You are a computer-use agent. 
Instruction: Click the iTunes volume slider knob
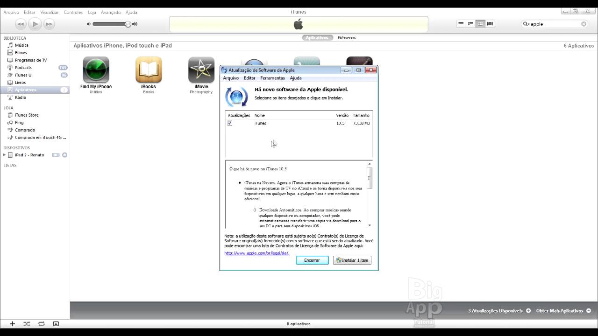tap(128, 24)
